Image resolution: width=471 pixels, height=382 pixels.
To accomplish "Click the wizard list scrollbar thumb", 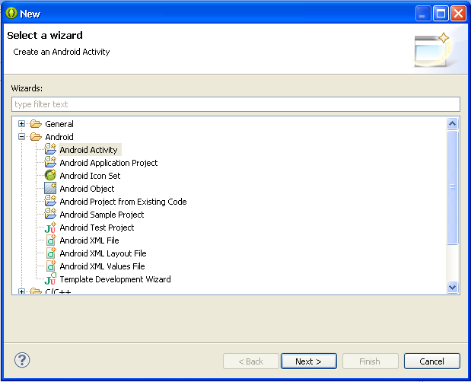I will (452, 187).
